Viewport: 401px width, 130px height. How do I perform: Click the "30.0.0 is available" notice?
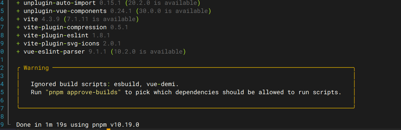click(173, 11)
